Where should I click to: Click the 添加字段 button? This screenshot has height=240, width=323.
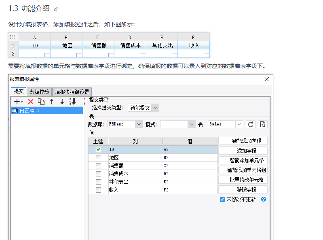tap(243, 151)
